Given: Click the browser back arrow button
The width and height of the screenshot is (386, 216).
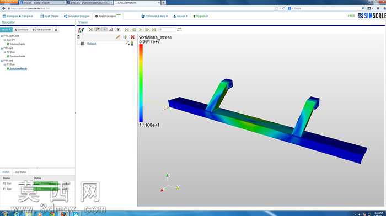Looking at the screenshot, I should coord(3,8).
